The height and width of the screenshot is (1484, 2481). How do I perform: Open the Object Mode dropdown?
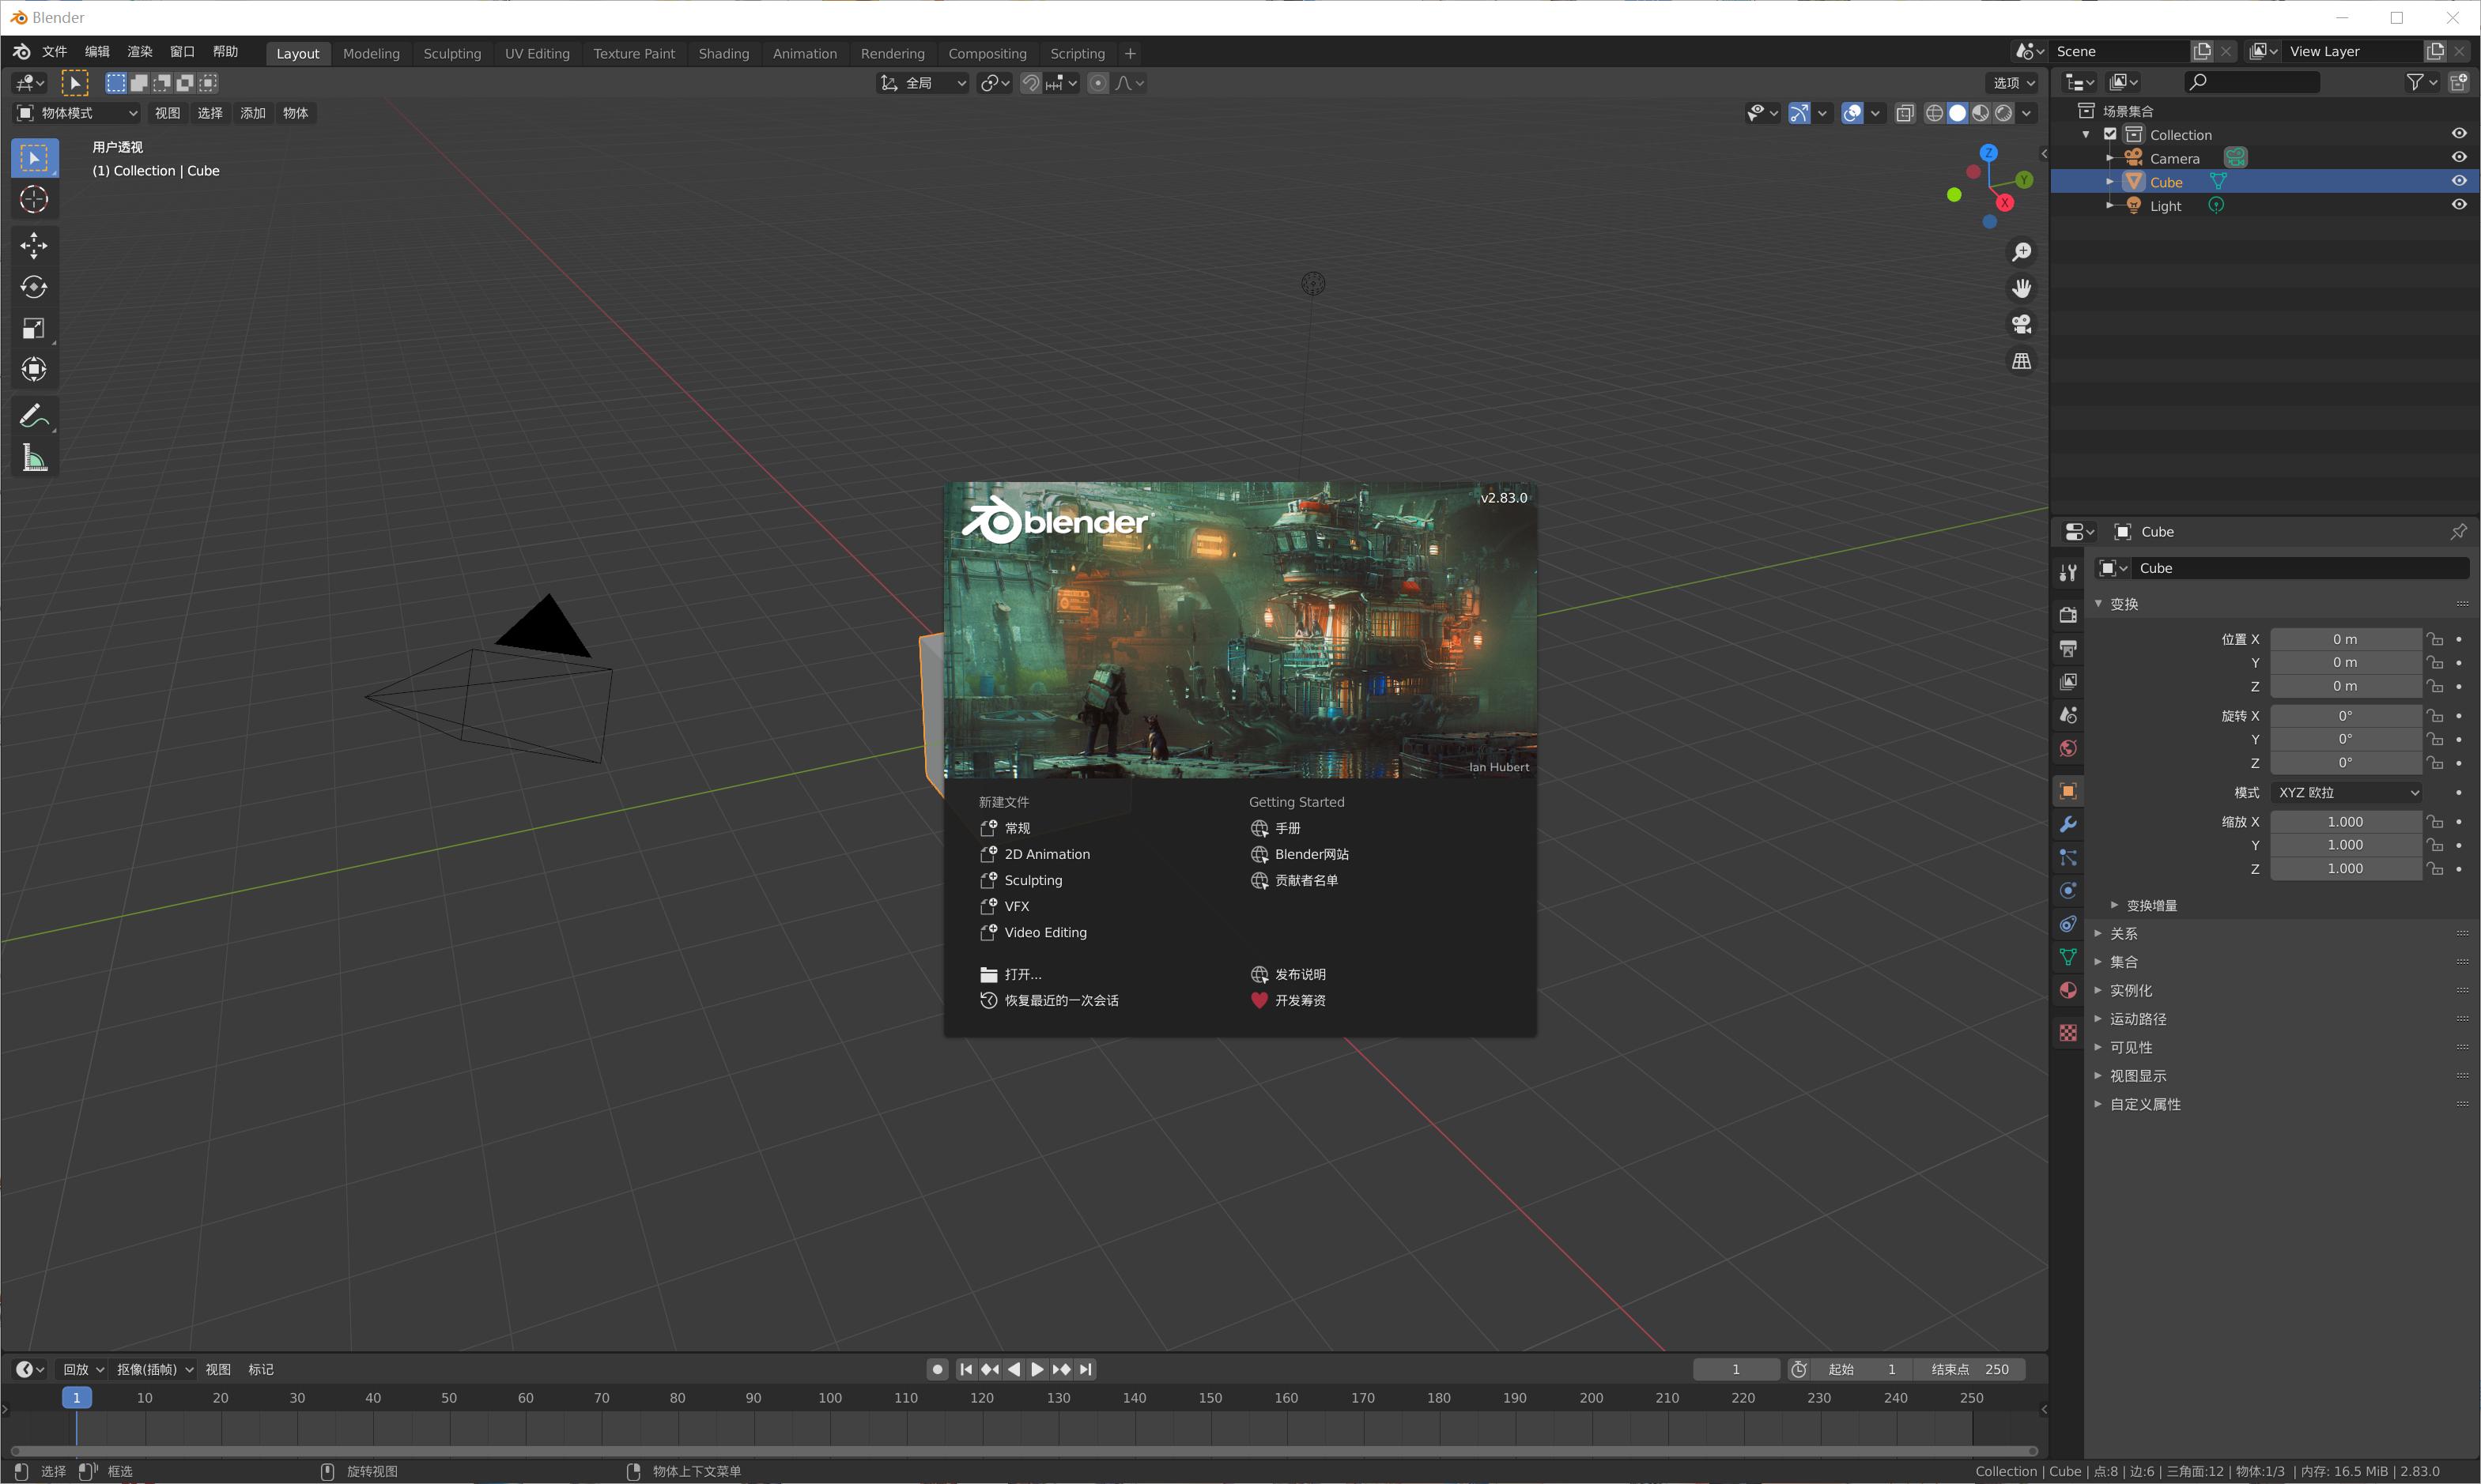click(x=77, y=113)
